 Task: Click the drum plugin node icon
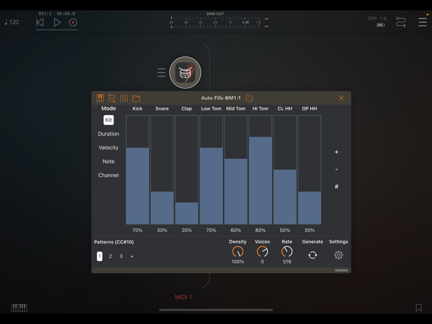(185, 73)
